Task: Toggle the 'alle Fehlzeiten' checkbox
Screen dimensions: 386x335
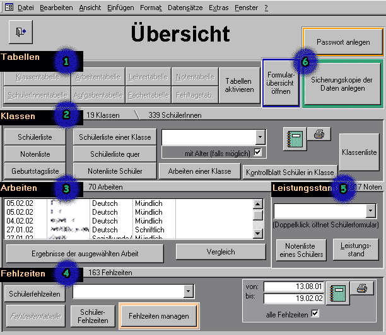Action: [315, 313]
